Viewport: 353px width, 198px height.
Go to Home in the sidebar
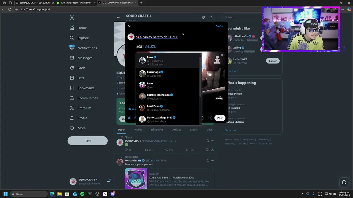point(79,28)
